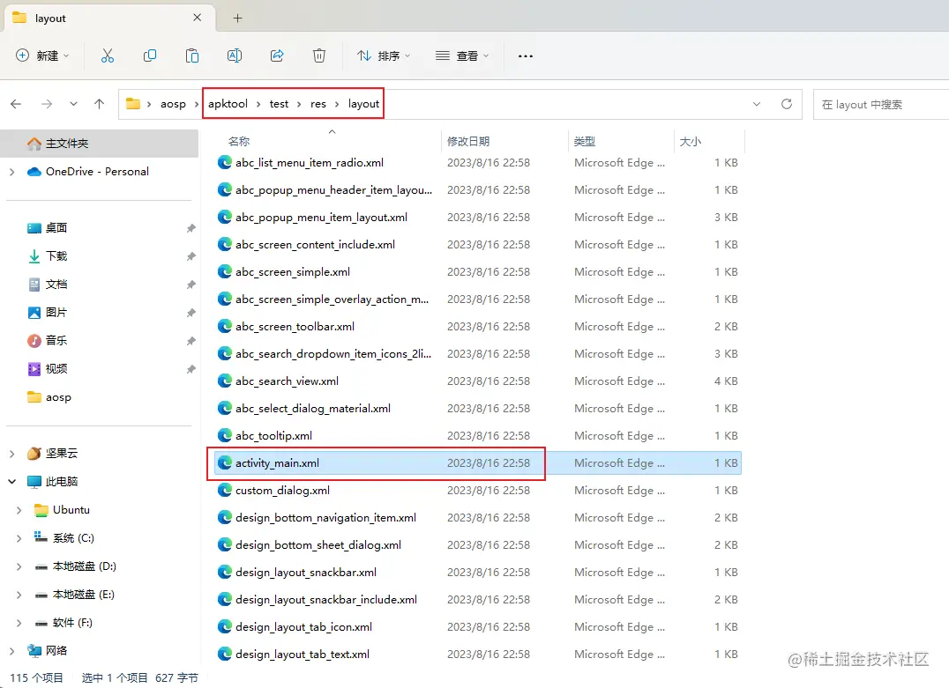Expand the 坚果云 tree node

coord(12,454)
